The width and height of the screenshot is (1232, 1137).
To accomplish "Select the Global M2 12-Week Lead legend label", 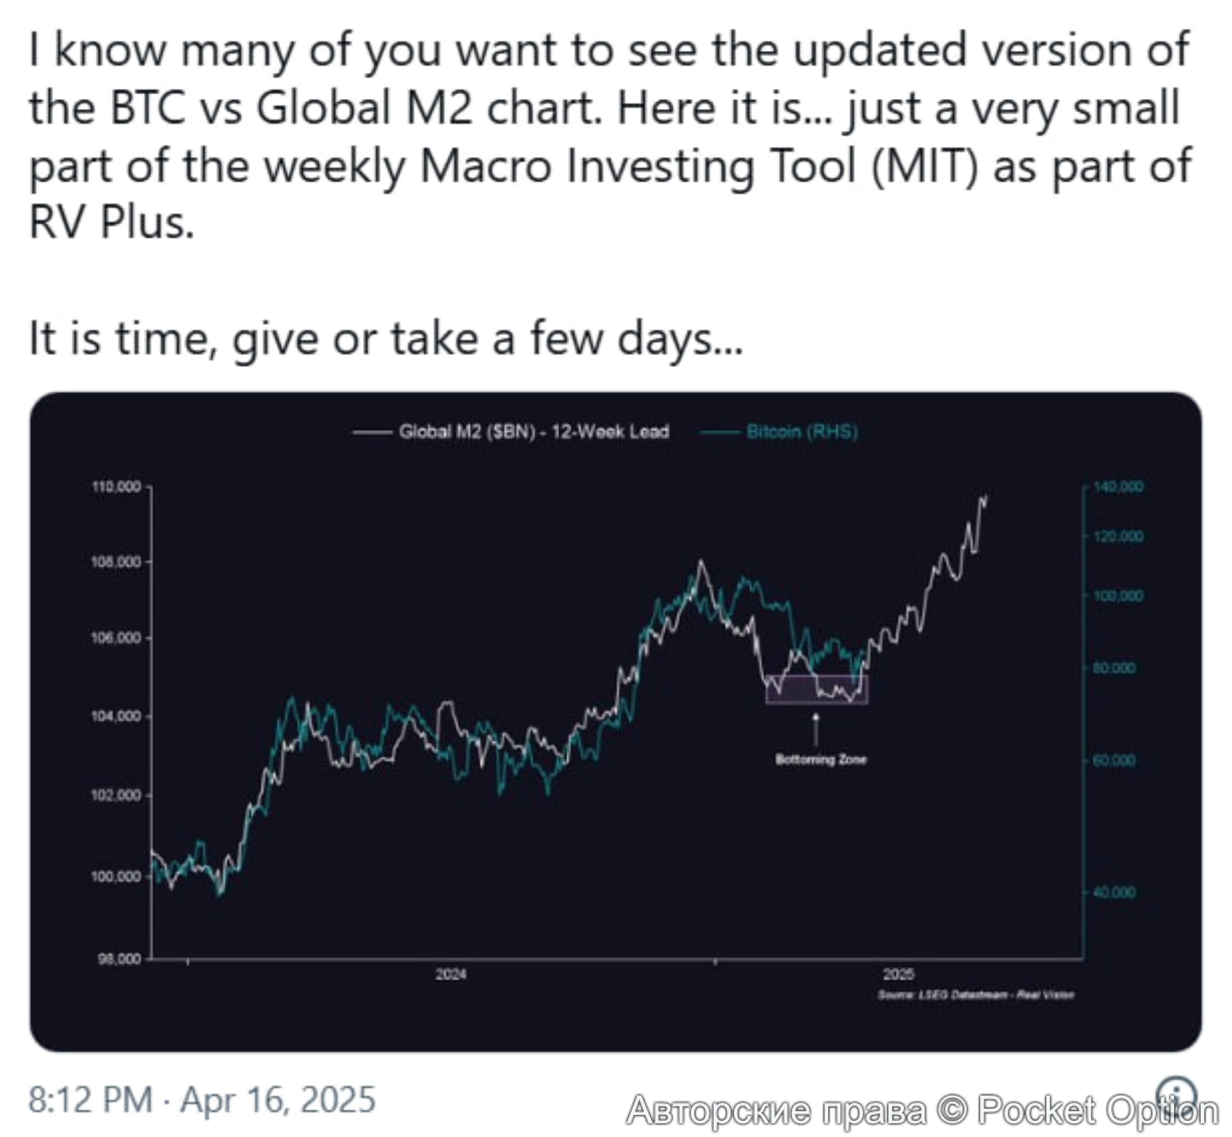I will click(533, 432).
